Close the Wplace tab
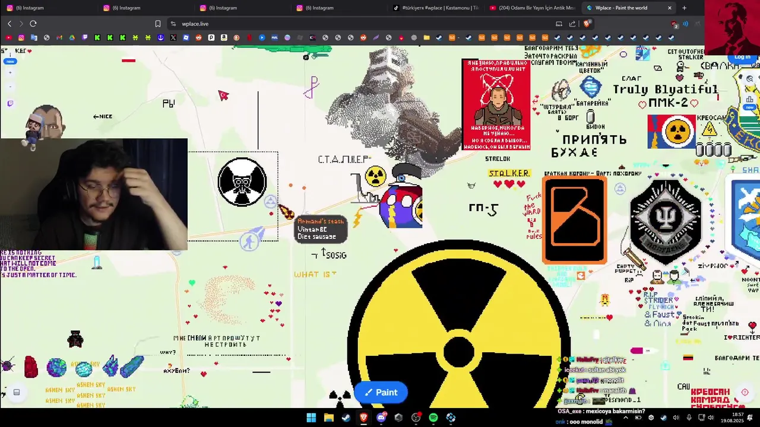This screenshot has width=760, height=427. [670, 8]
